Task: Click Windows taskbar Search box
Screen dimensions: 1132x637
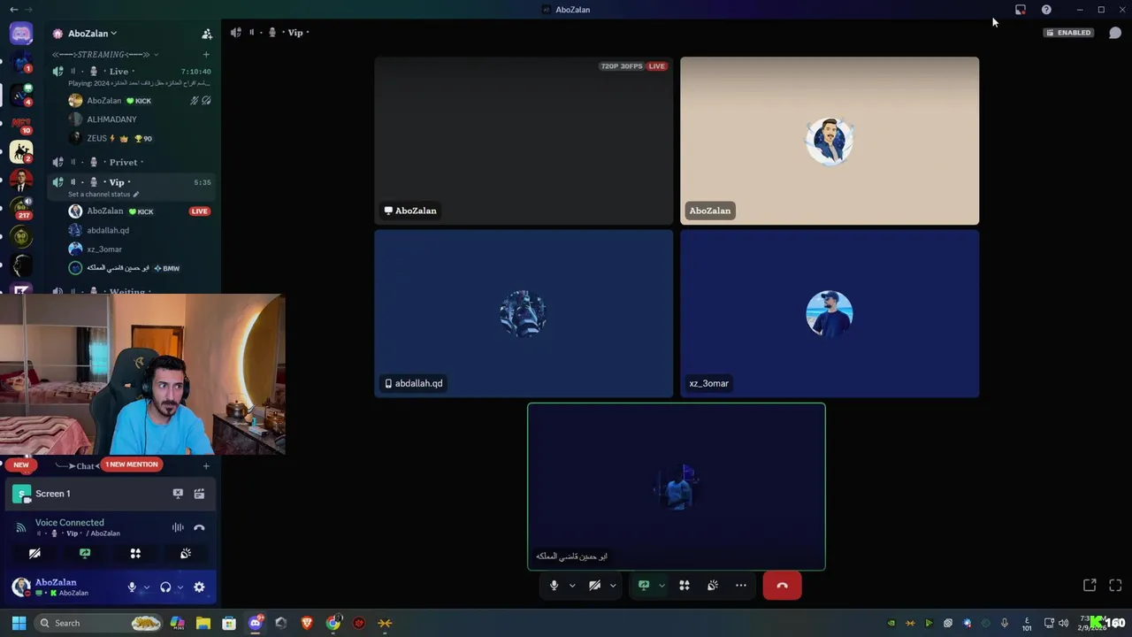Action: 100,623
